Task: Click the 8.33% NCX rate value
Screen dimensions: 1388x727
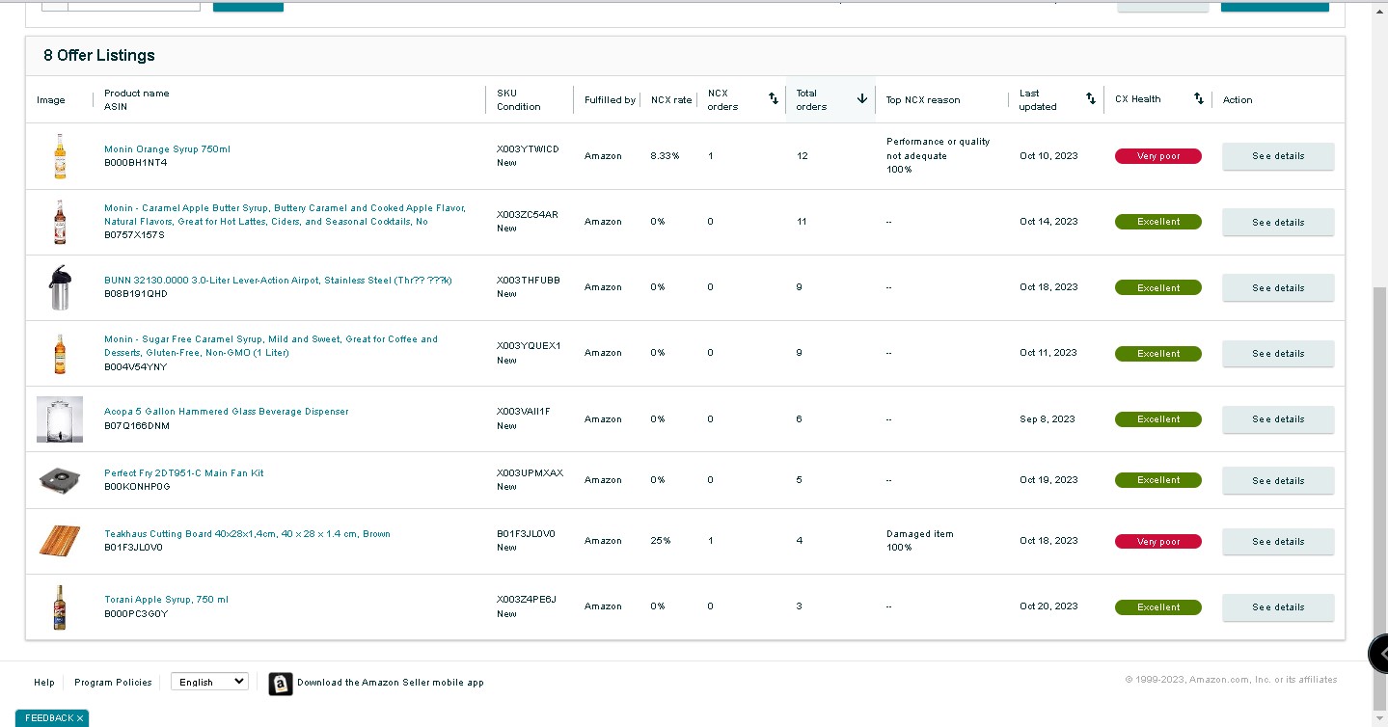Action: click(665, 156)
